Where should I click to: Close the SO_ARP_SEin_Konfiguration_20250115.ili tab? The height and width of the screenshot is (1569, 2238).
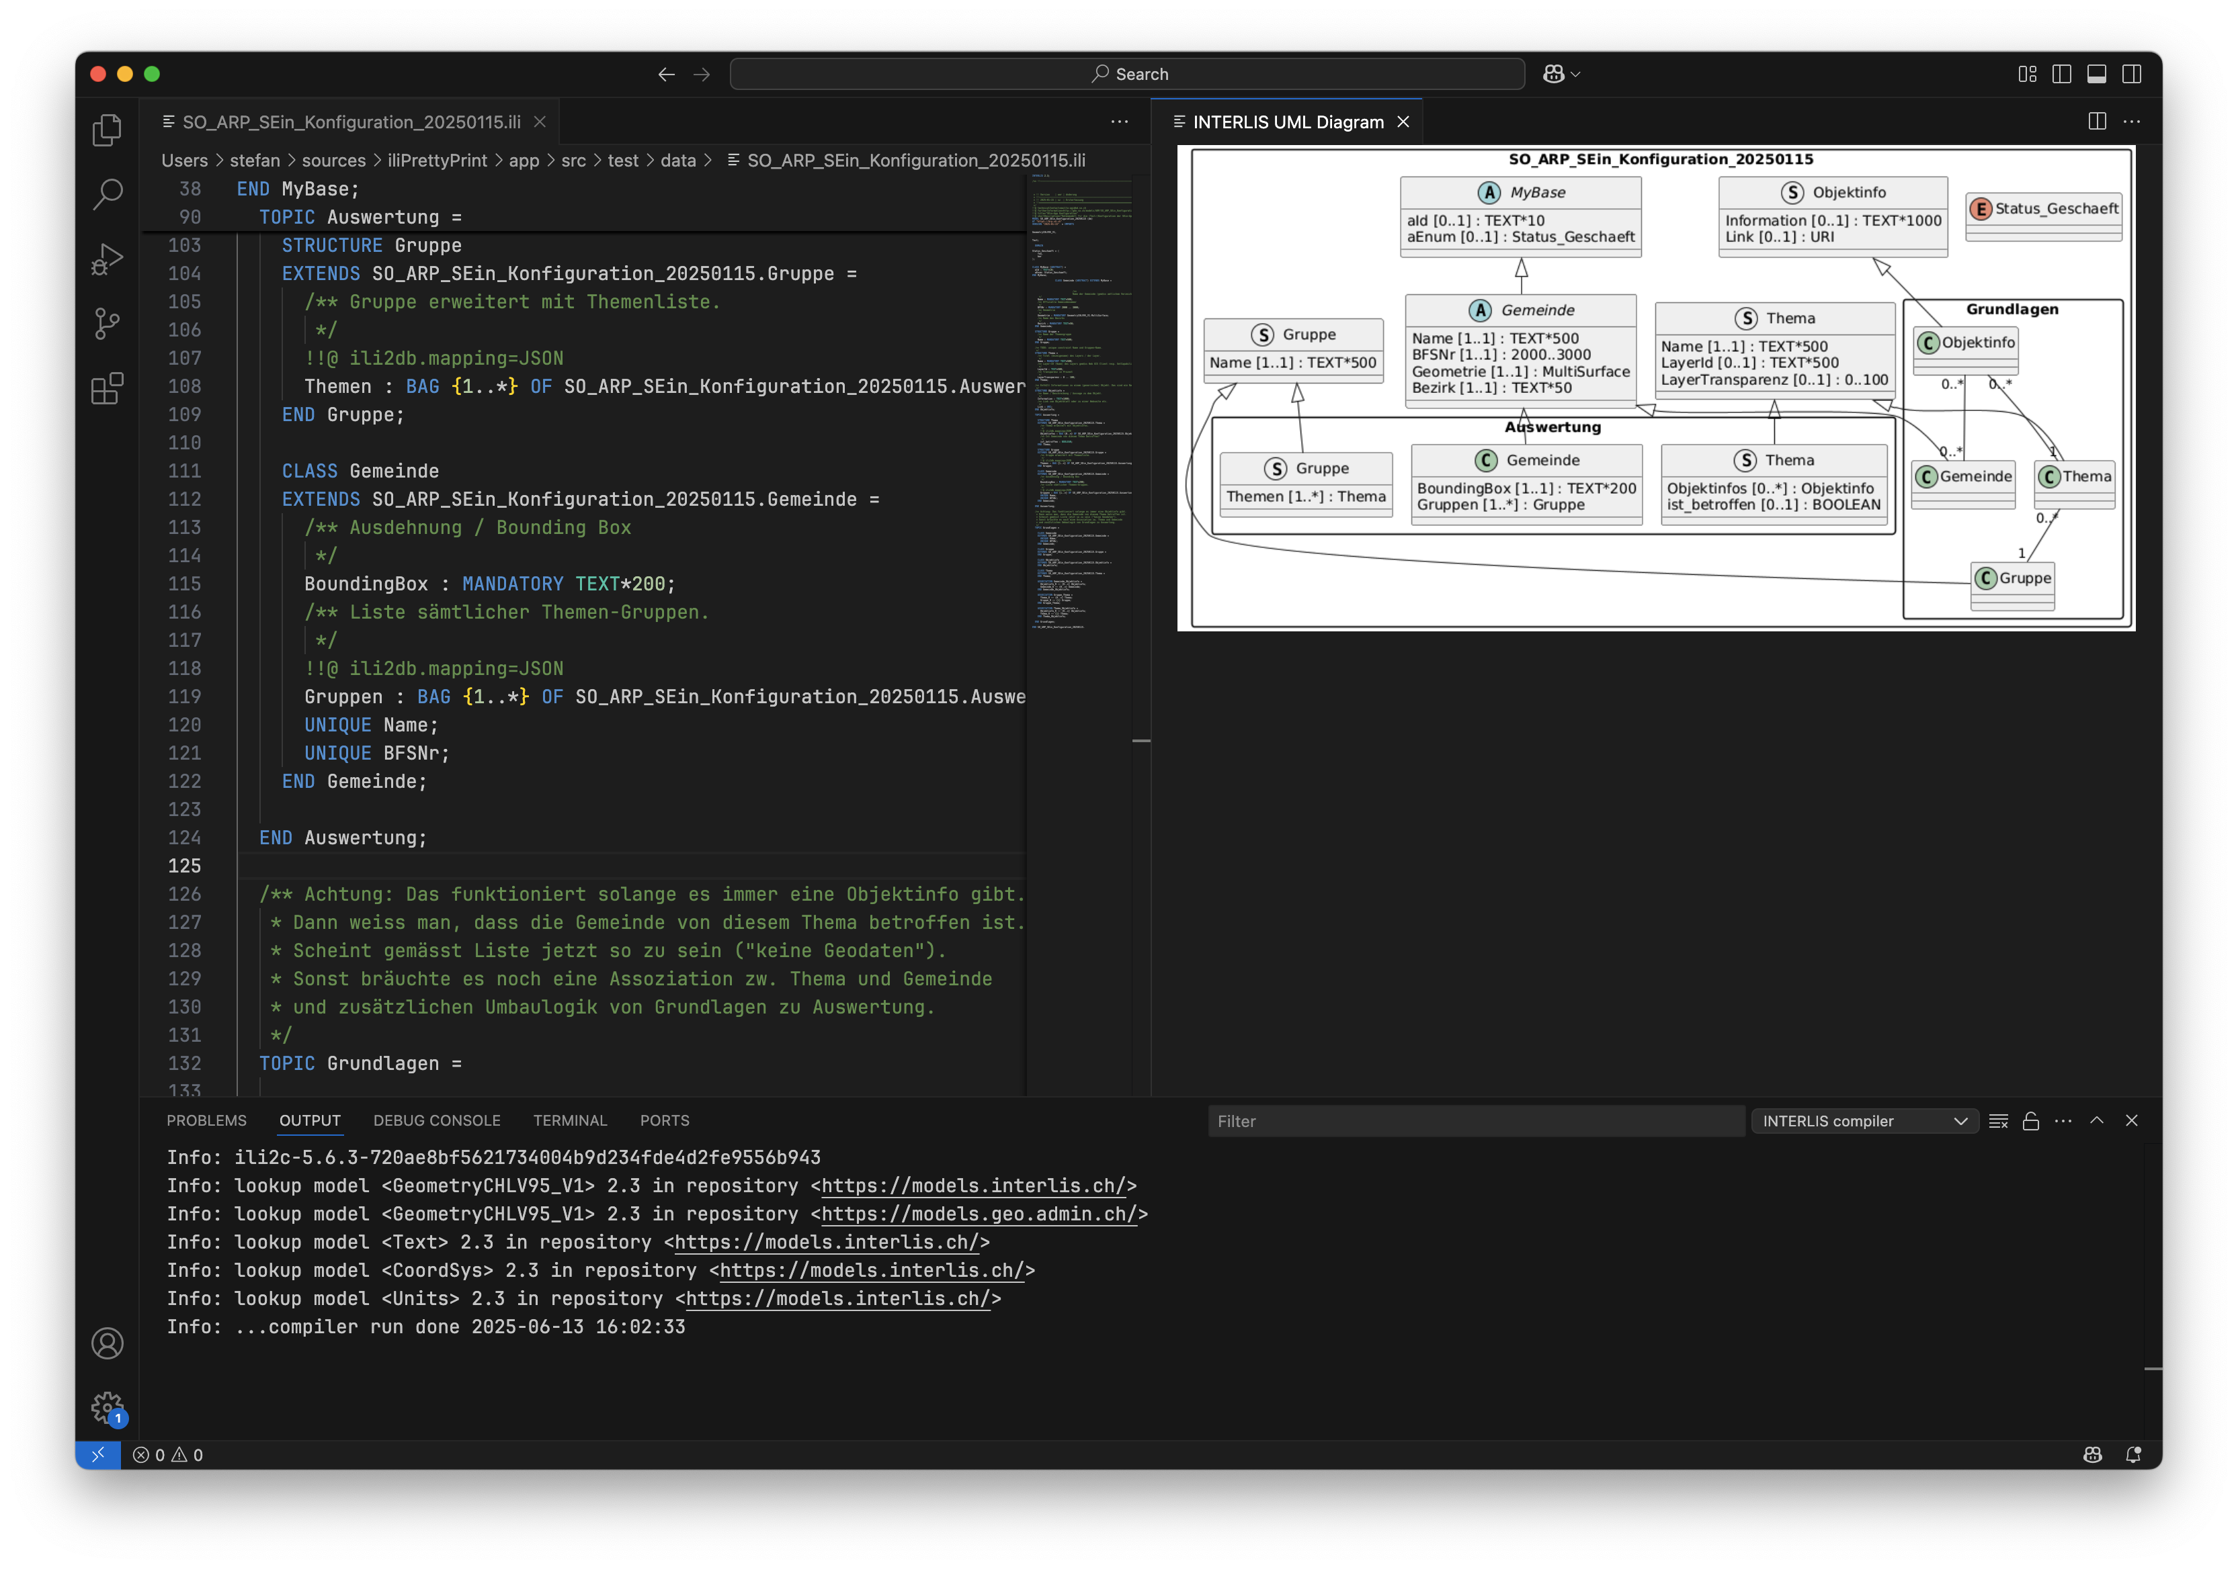540,122
